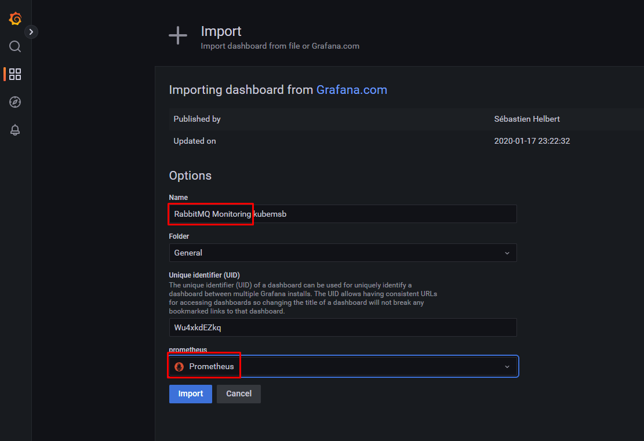Image resolution: width=644 pixels, height=441 pixels.
Task: Open the Search dashboards icon
Action: [x=15, y=46]
